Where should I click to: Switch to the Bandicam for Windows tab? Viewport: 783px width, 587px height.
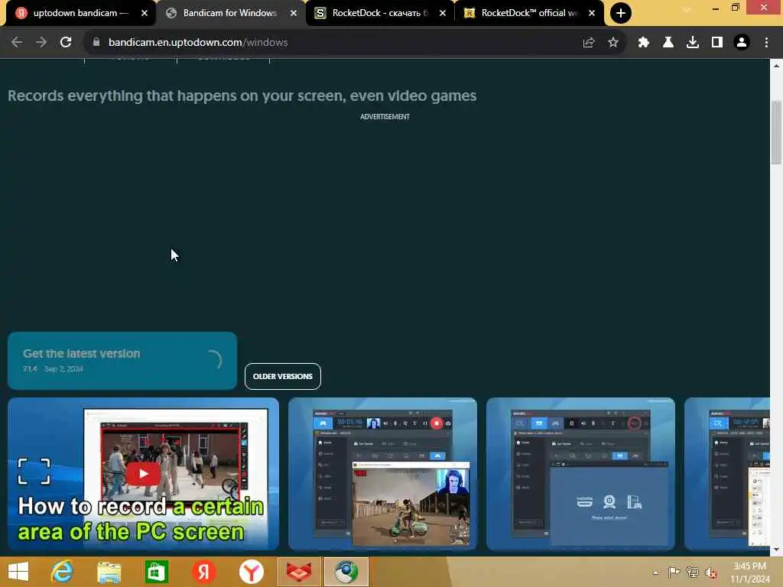click(x=229, y=13)
